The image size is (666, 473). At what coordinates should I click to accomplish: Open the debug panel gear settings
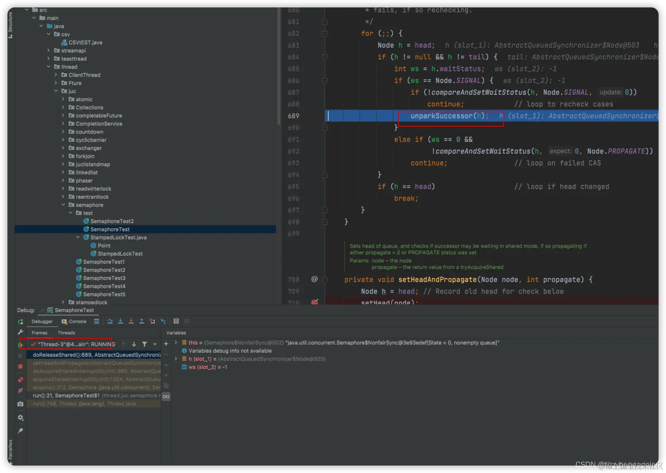pyautogui.click(x=20, y=418)
